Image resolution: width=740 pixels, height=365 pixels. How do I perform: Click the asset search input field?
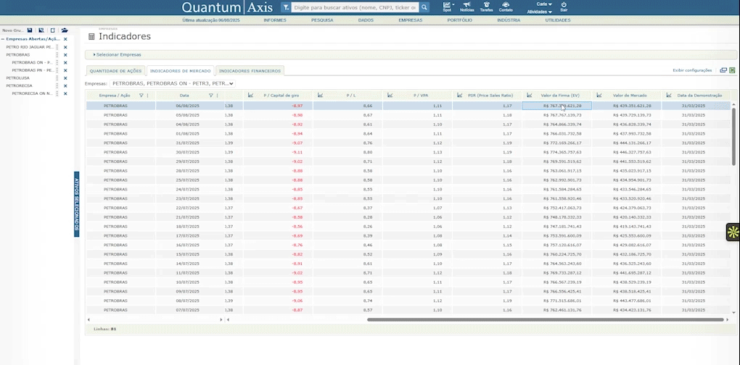[x=355, y=7]
